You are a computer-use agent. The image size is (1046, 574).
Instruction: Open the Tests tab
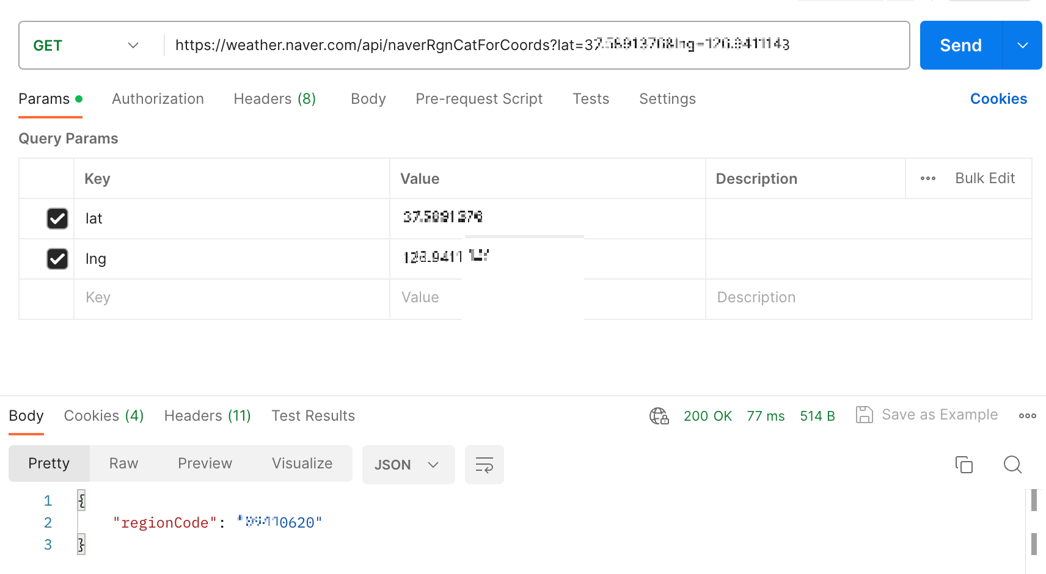(591, 99)
